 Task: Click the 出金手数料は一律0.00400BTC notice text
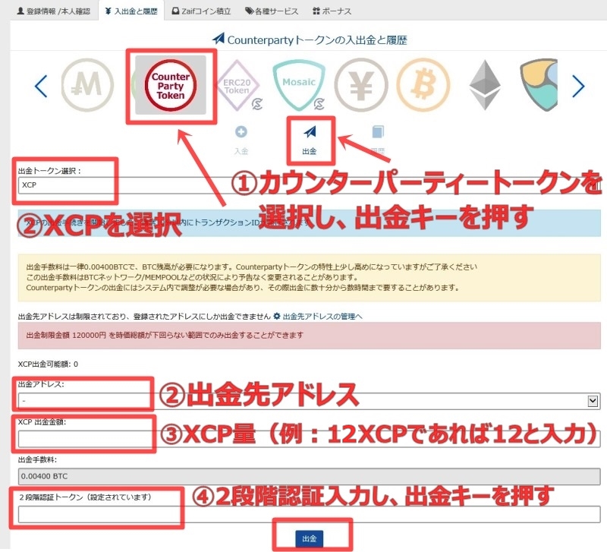click(252, 267)
